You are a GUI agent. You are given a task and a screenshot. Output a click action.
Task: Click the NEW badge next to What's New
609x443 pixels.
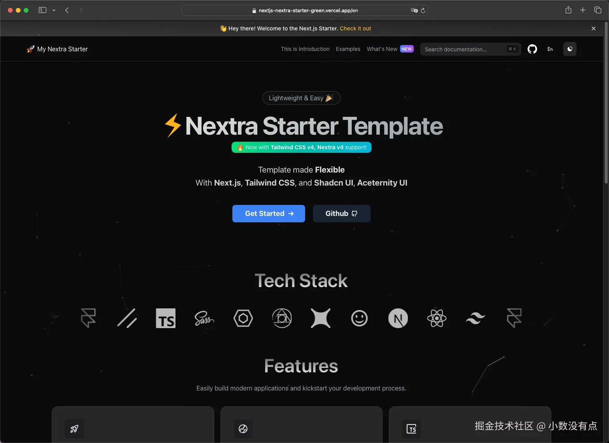(407, 49)
